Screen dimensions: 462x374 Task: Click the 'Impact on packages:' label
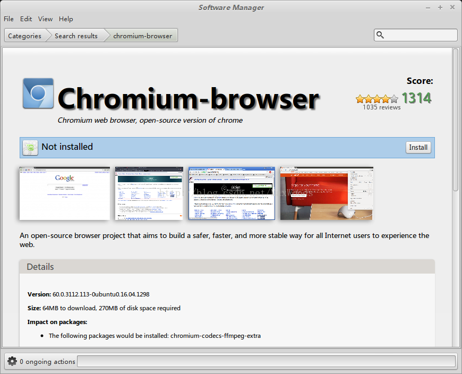57,322
